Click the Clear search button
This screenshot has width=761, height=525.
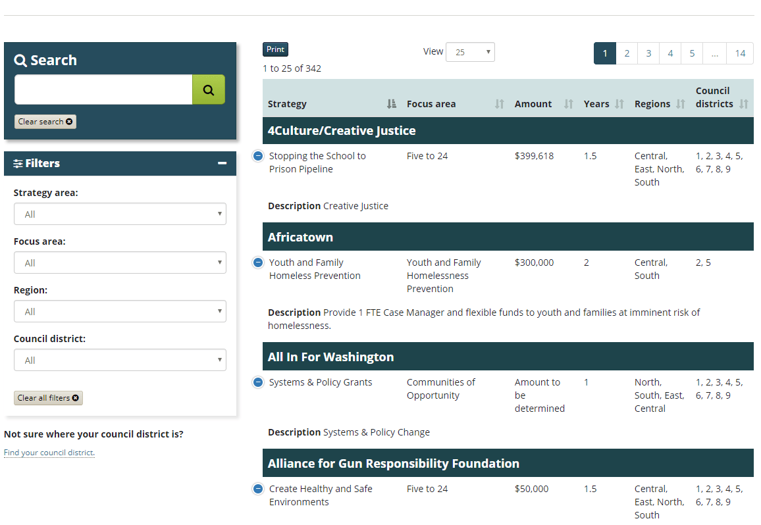pos(45,122)
